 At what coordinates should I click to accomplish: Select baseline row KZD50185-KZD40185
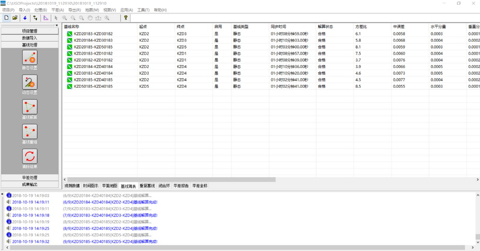[x=93, y=86]
